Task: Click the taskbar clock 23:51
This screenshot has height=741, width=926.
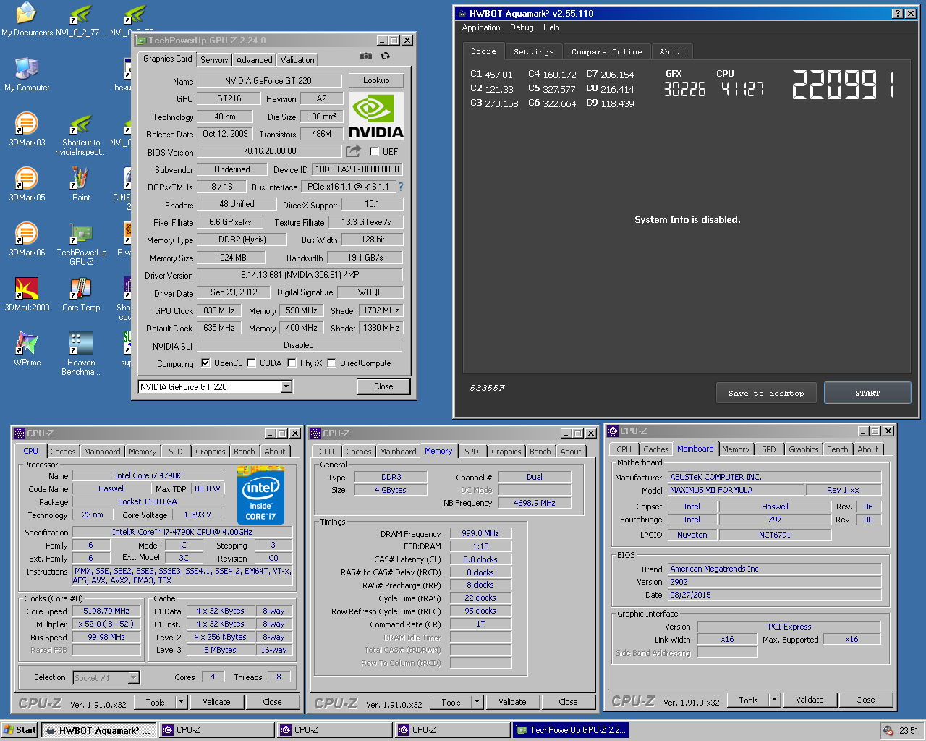Action: tap(909, 731)
